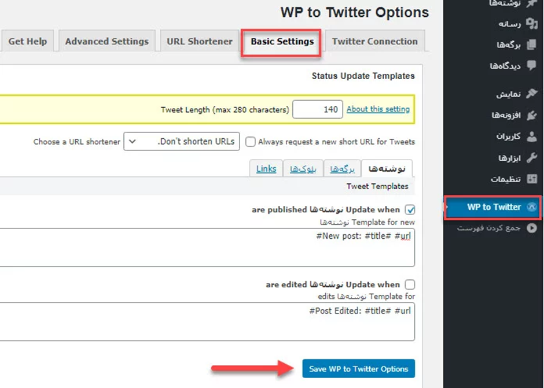Open دیدگاه‌ها in the admin sidebar
Screen dimensions: 544x388
tap(505, 66)
